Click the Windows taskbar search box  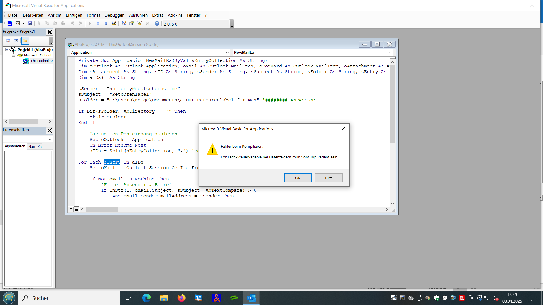69,298
